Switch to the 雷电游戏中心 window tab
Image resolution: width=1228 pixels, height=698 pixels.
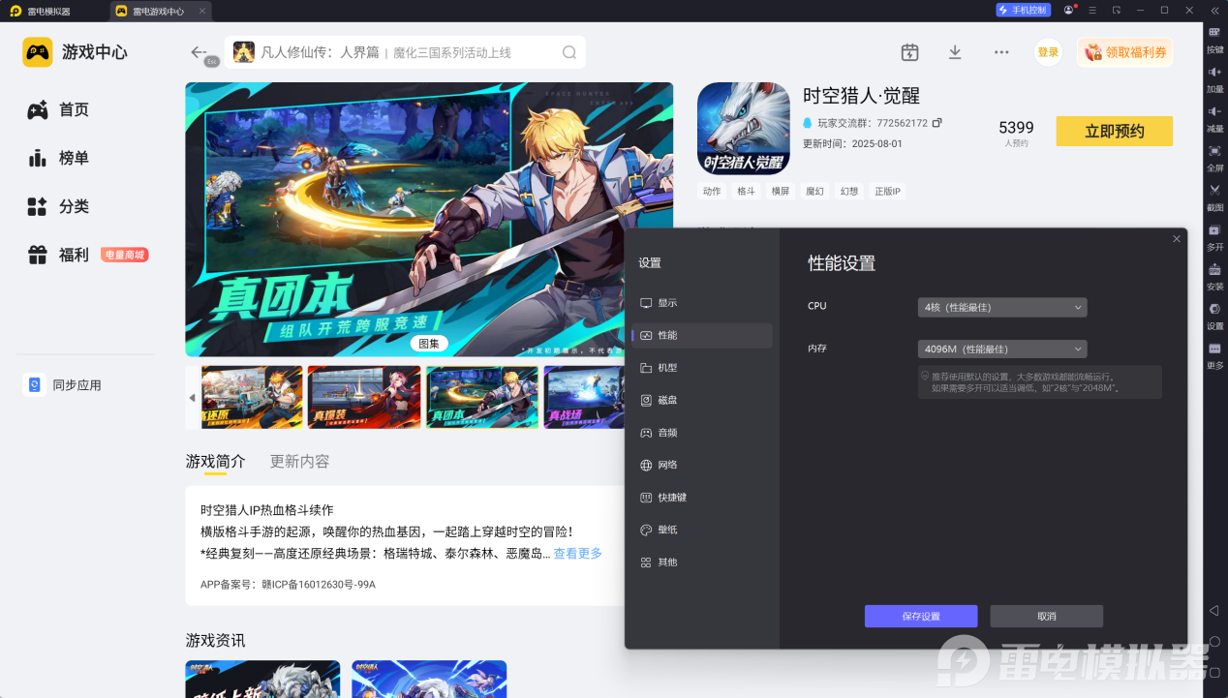159,10
